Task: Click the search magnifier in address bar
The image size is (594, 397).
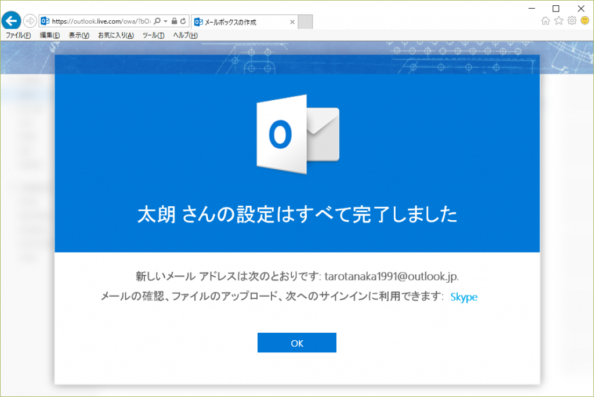Action: click(157, 21)
